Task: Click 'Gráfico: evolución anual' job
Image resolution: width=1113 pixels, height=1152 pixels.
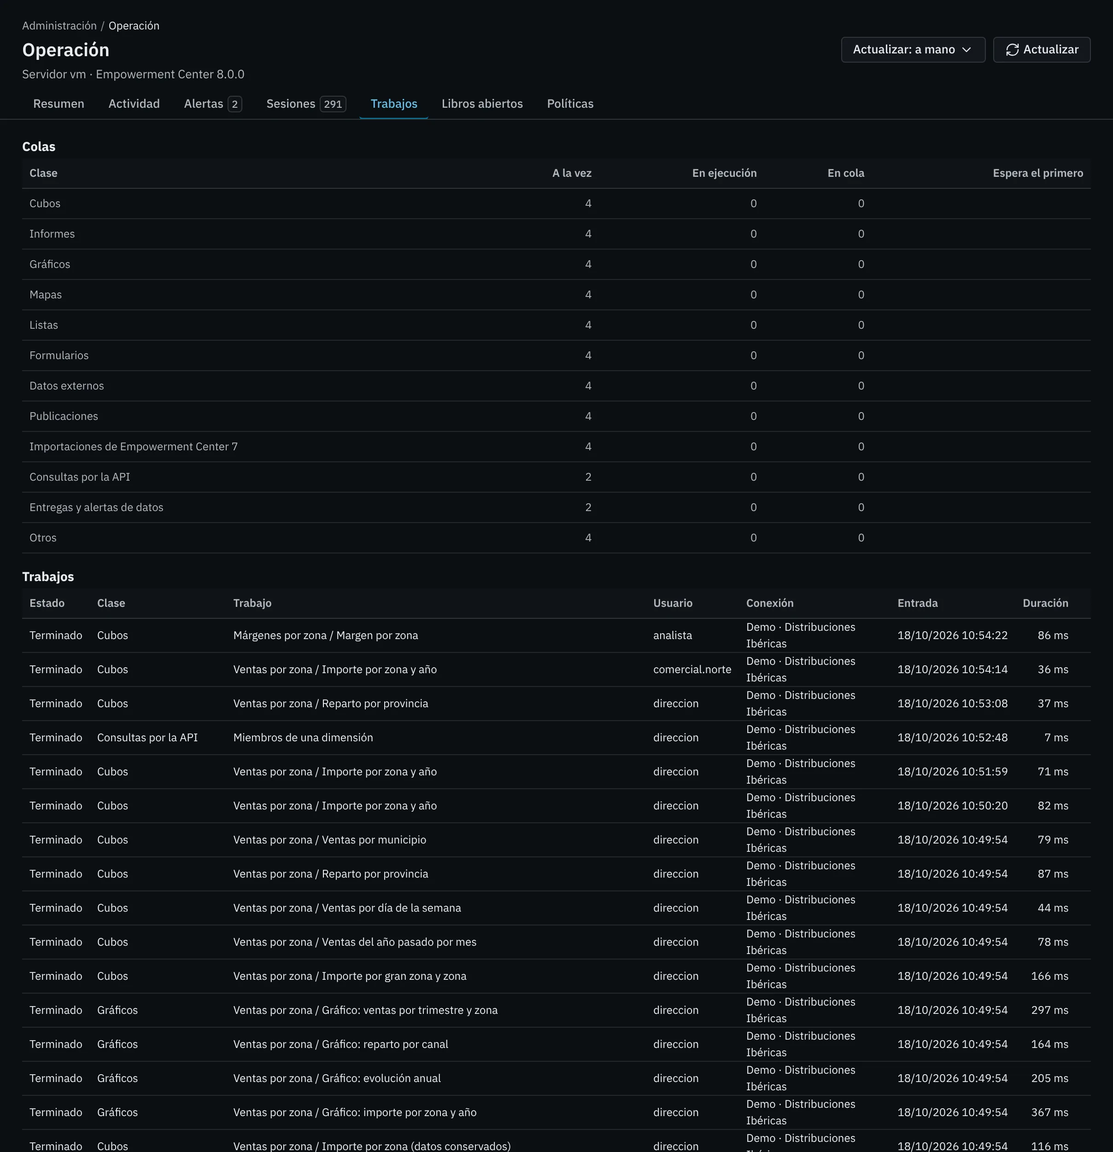Action: [337, 1078]
